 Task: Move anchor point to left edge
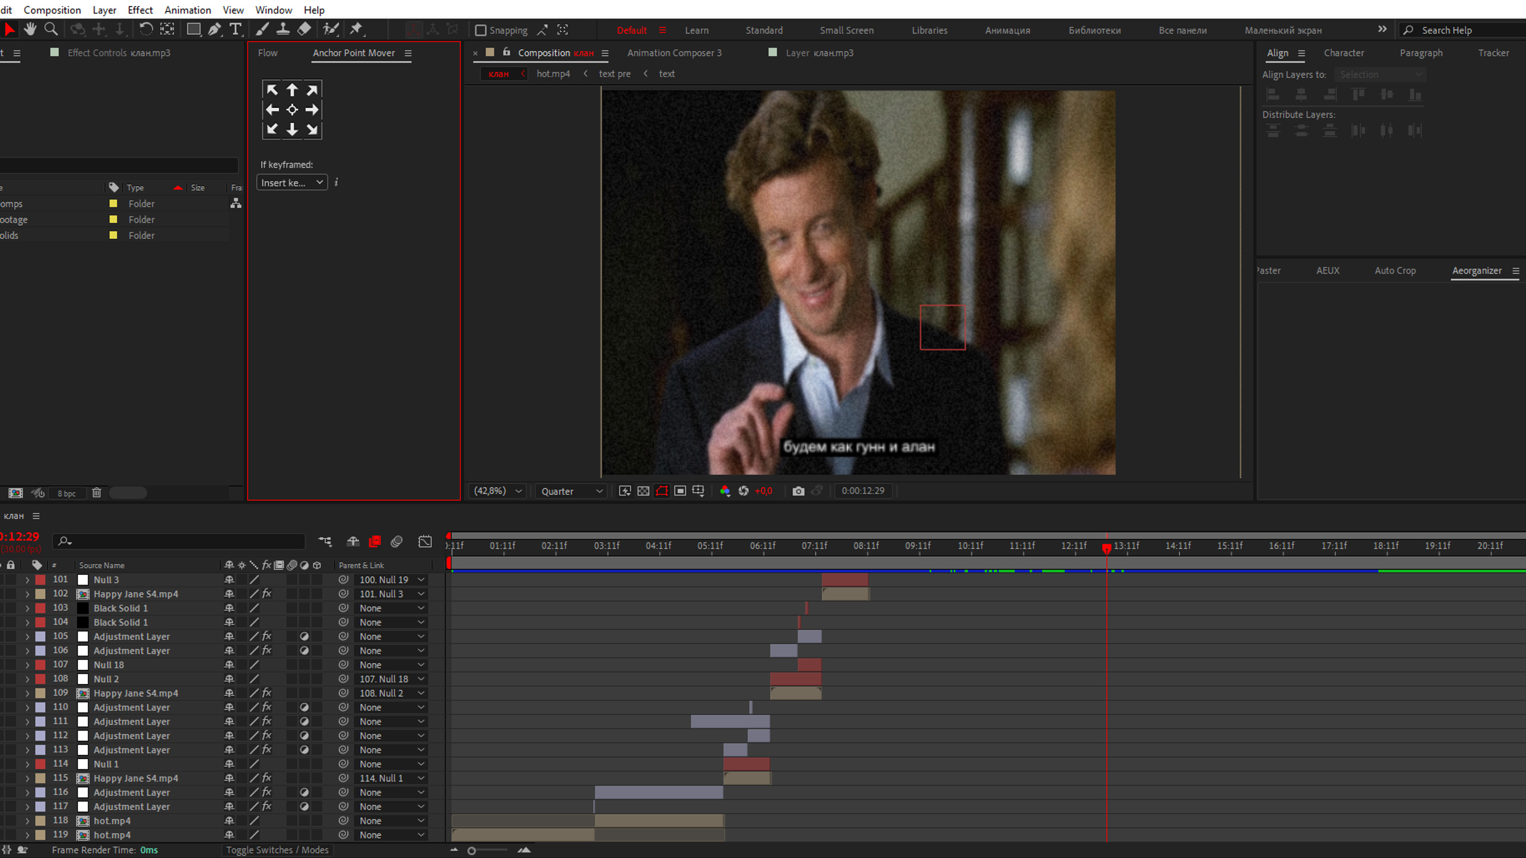(272, 110)
